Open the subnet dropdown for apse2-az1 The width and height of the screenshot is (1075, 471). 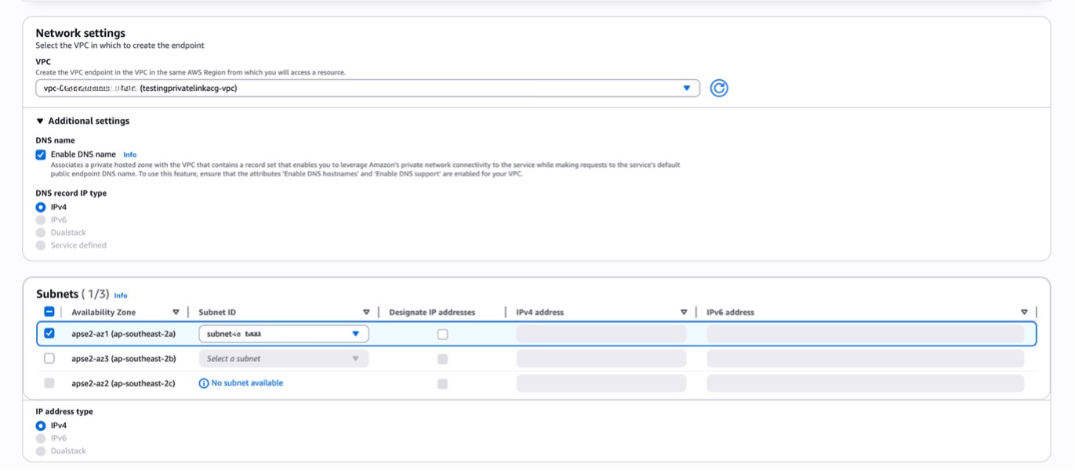tap(283, 334)
